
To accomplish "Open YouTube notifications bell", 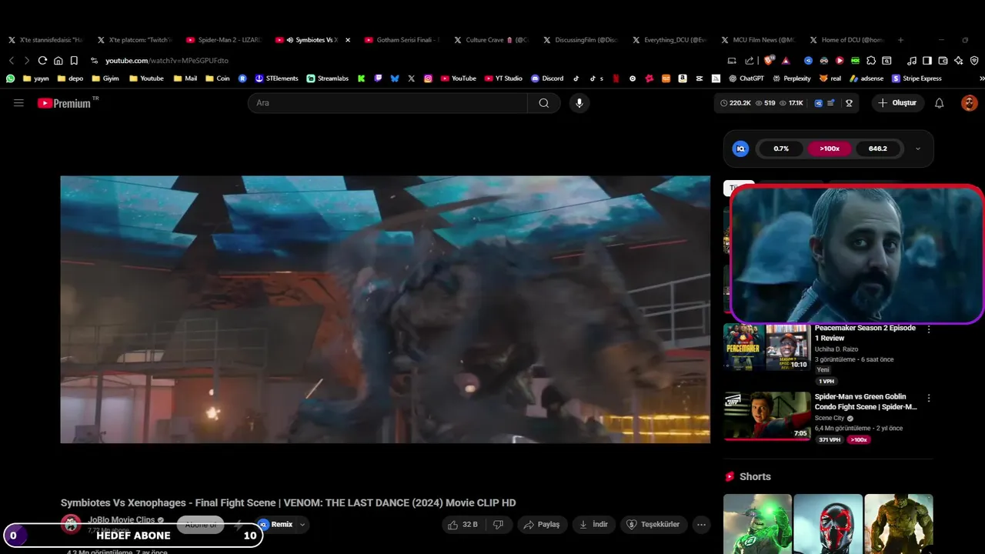I will [939, 102].
